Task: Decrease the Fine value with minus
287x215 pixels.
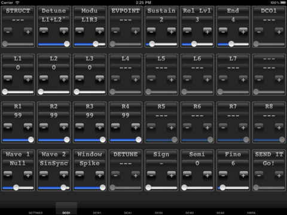Action: tap(223, 175)
